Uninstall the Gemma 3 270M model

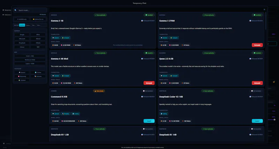tap(257, 45)
